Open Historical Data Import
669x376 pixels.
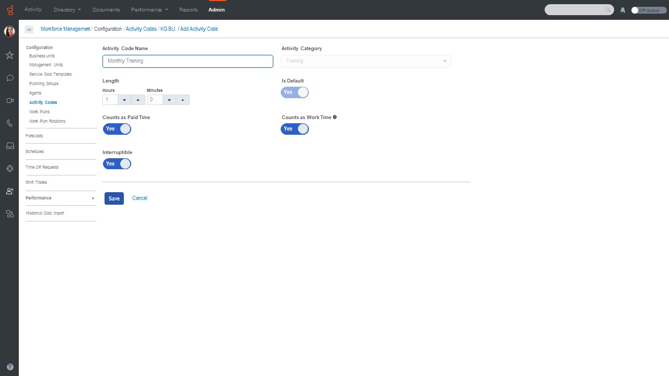45,213
